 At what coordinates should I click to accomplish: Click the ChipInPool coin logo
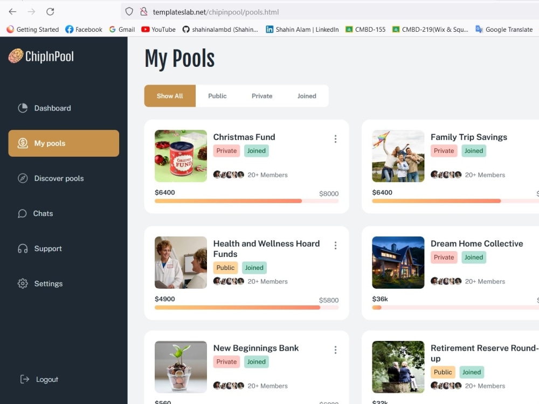click(x=16, y=56)
